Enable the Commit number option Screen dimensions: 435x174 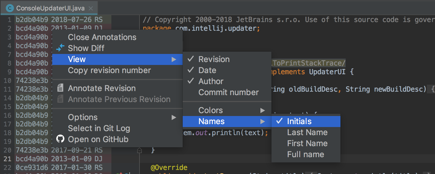227,92
